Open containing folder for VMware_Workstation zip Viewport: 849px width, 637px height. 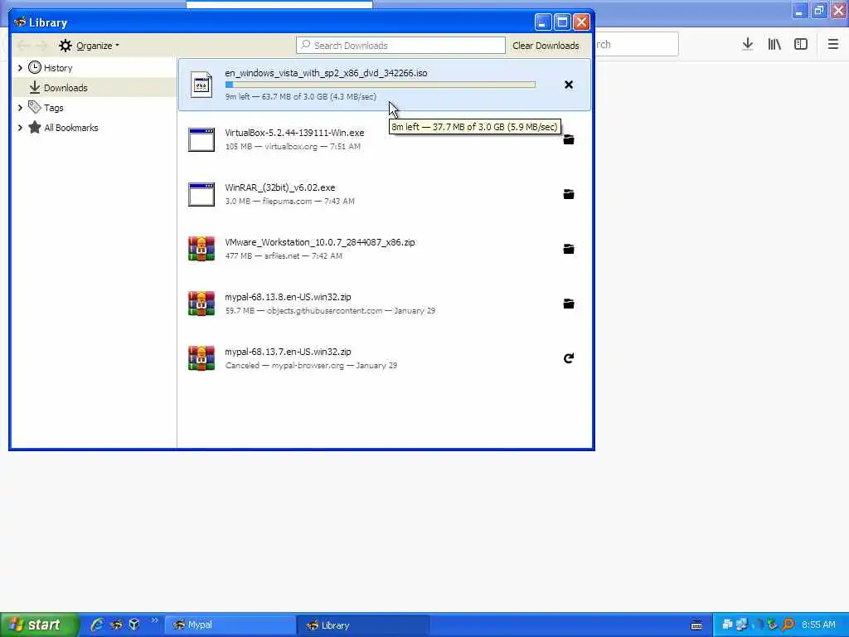pyautogui.click(x=569, y=249)
